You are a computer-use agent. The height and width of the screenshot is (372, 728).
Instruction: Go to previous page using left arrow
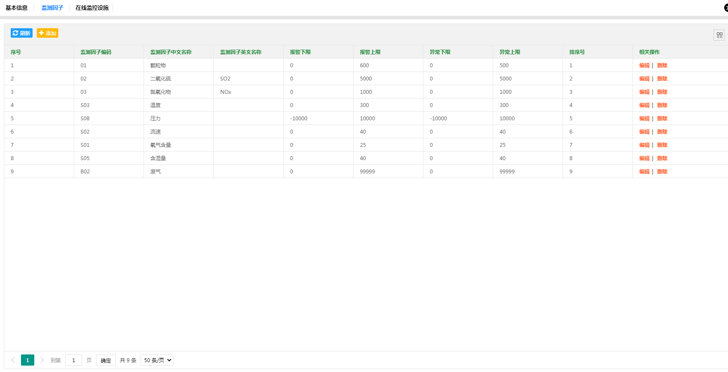[x=13, y=360]
